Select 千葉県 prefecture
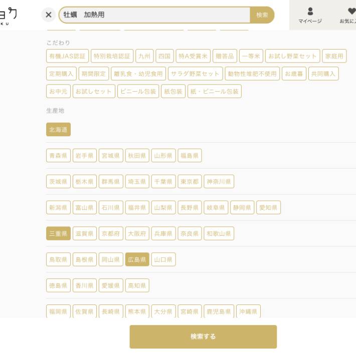This screenshot has width=356, height=354. 163,181
